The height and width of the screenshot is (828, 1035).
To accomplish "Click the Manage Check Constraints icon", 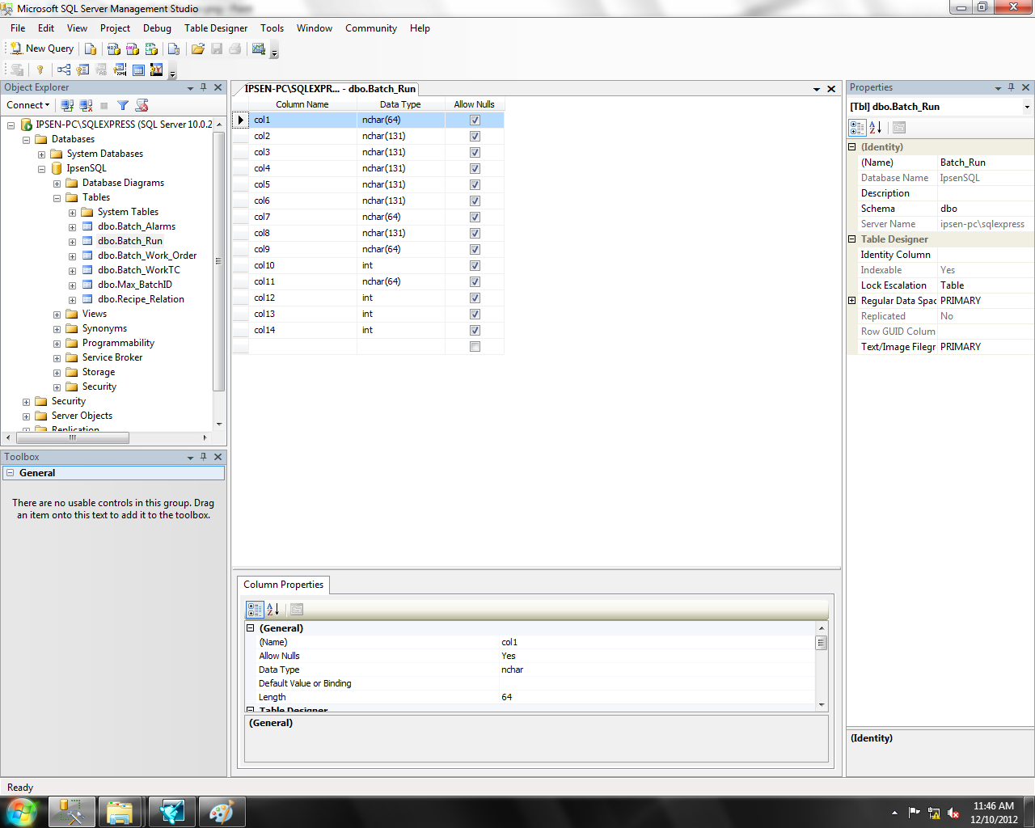I will (x=138, y=70).
